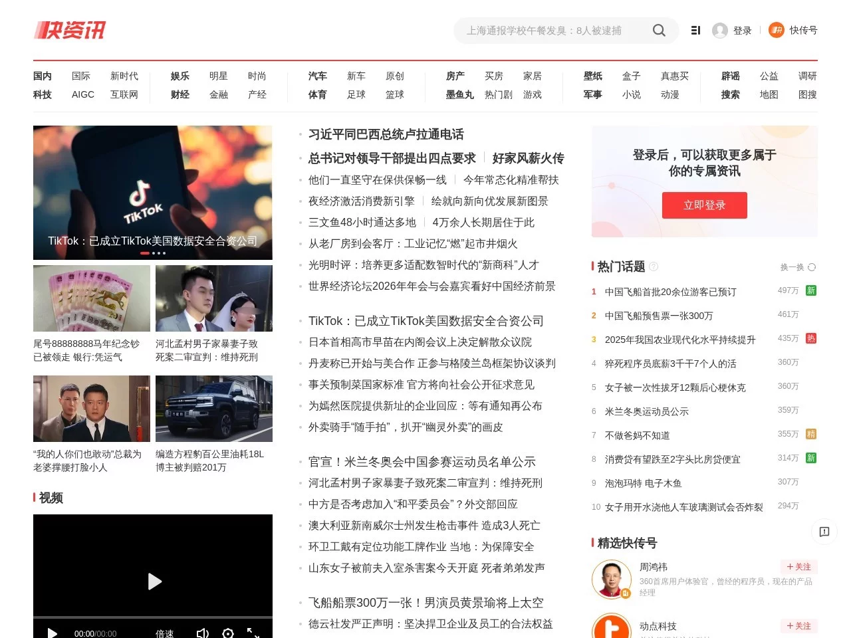Open the help icon beside 热门话题
The width and height of the screenshot is (851, 638).
click(x=654, y=266)
